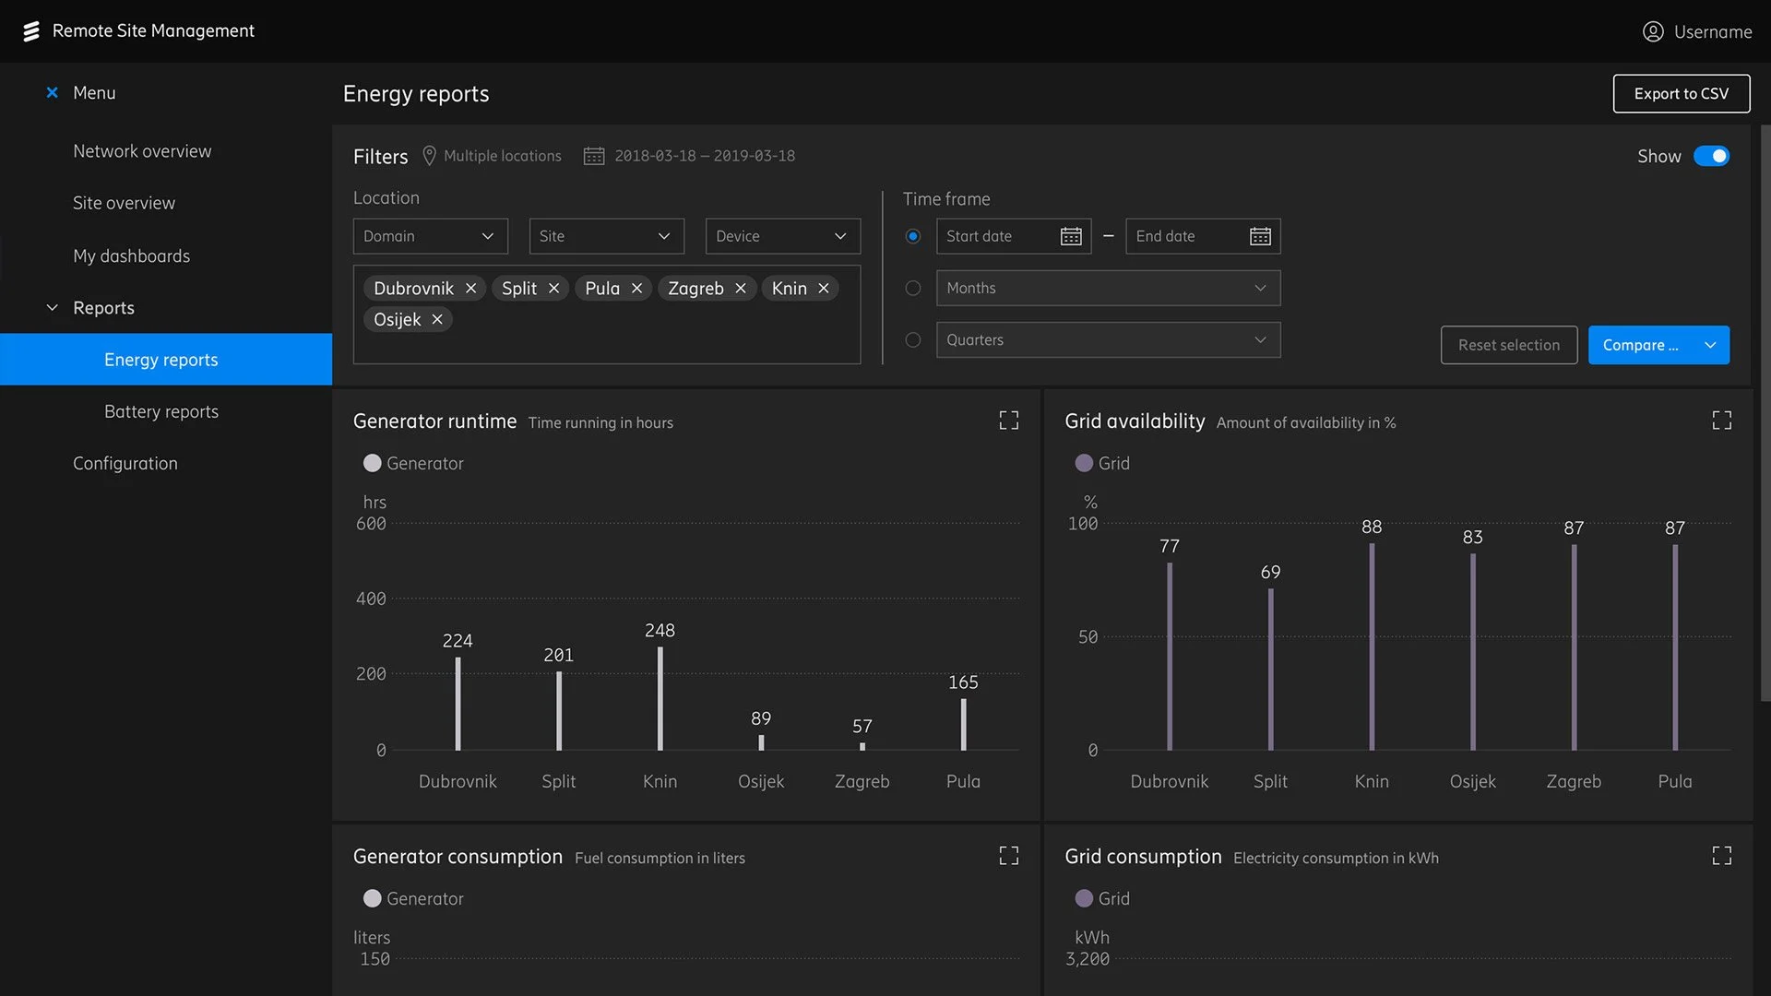Open the Device dropdown

(782, 237)
